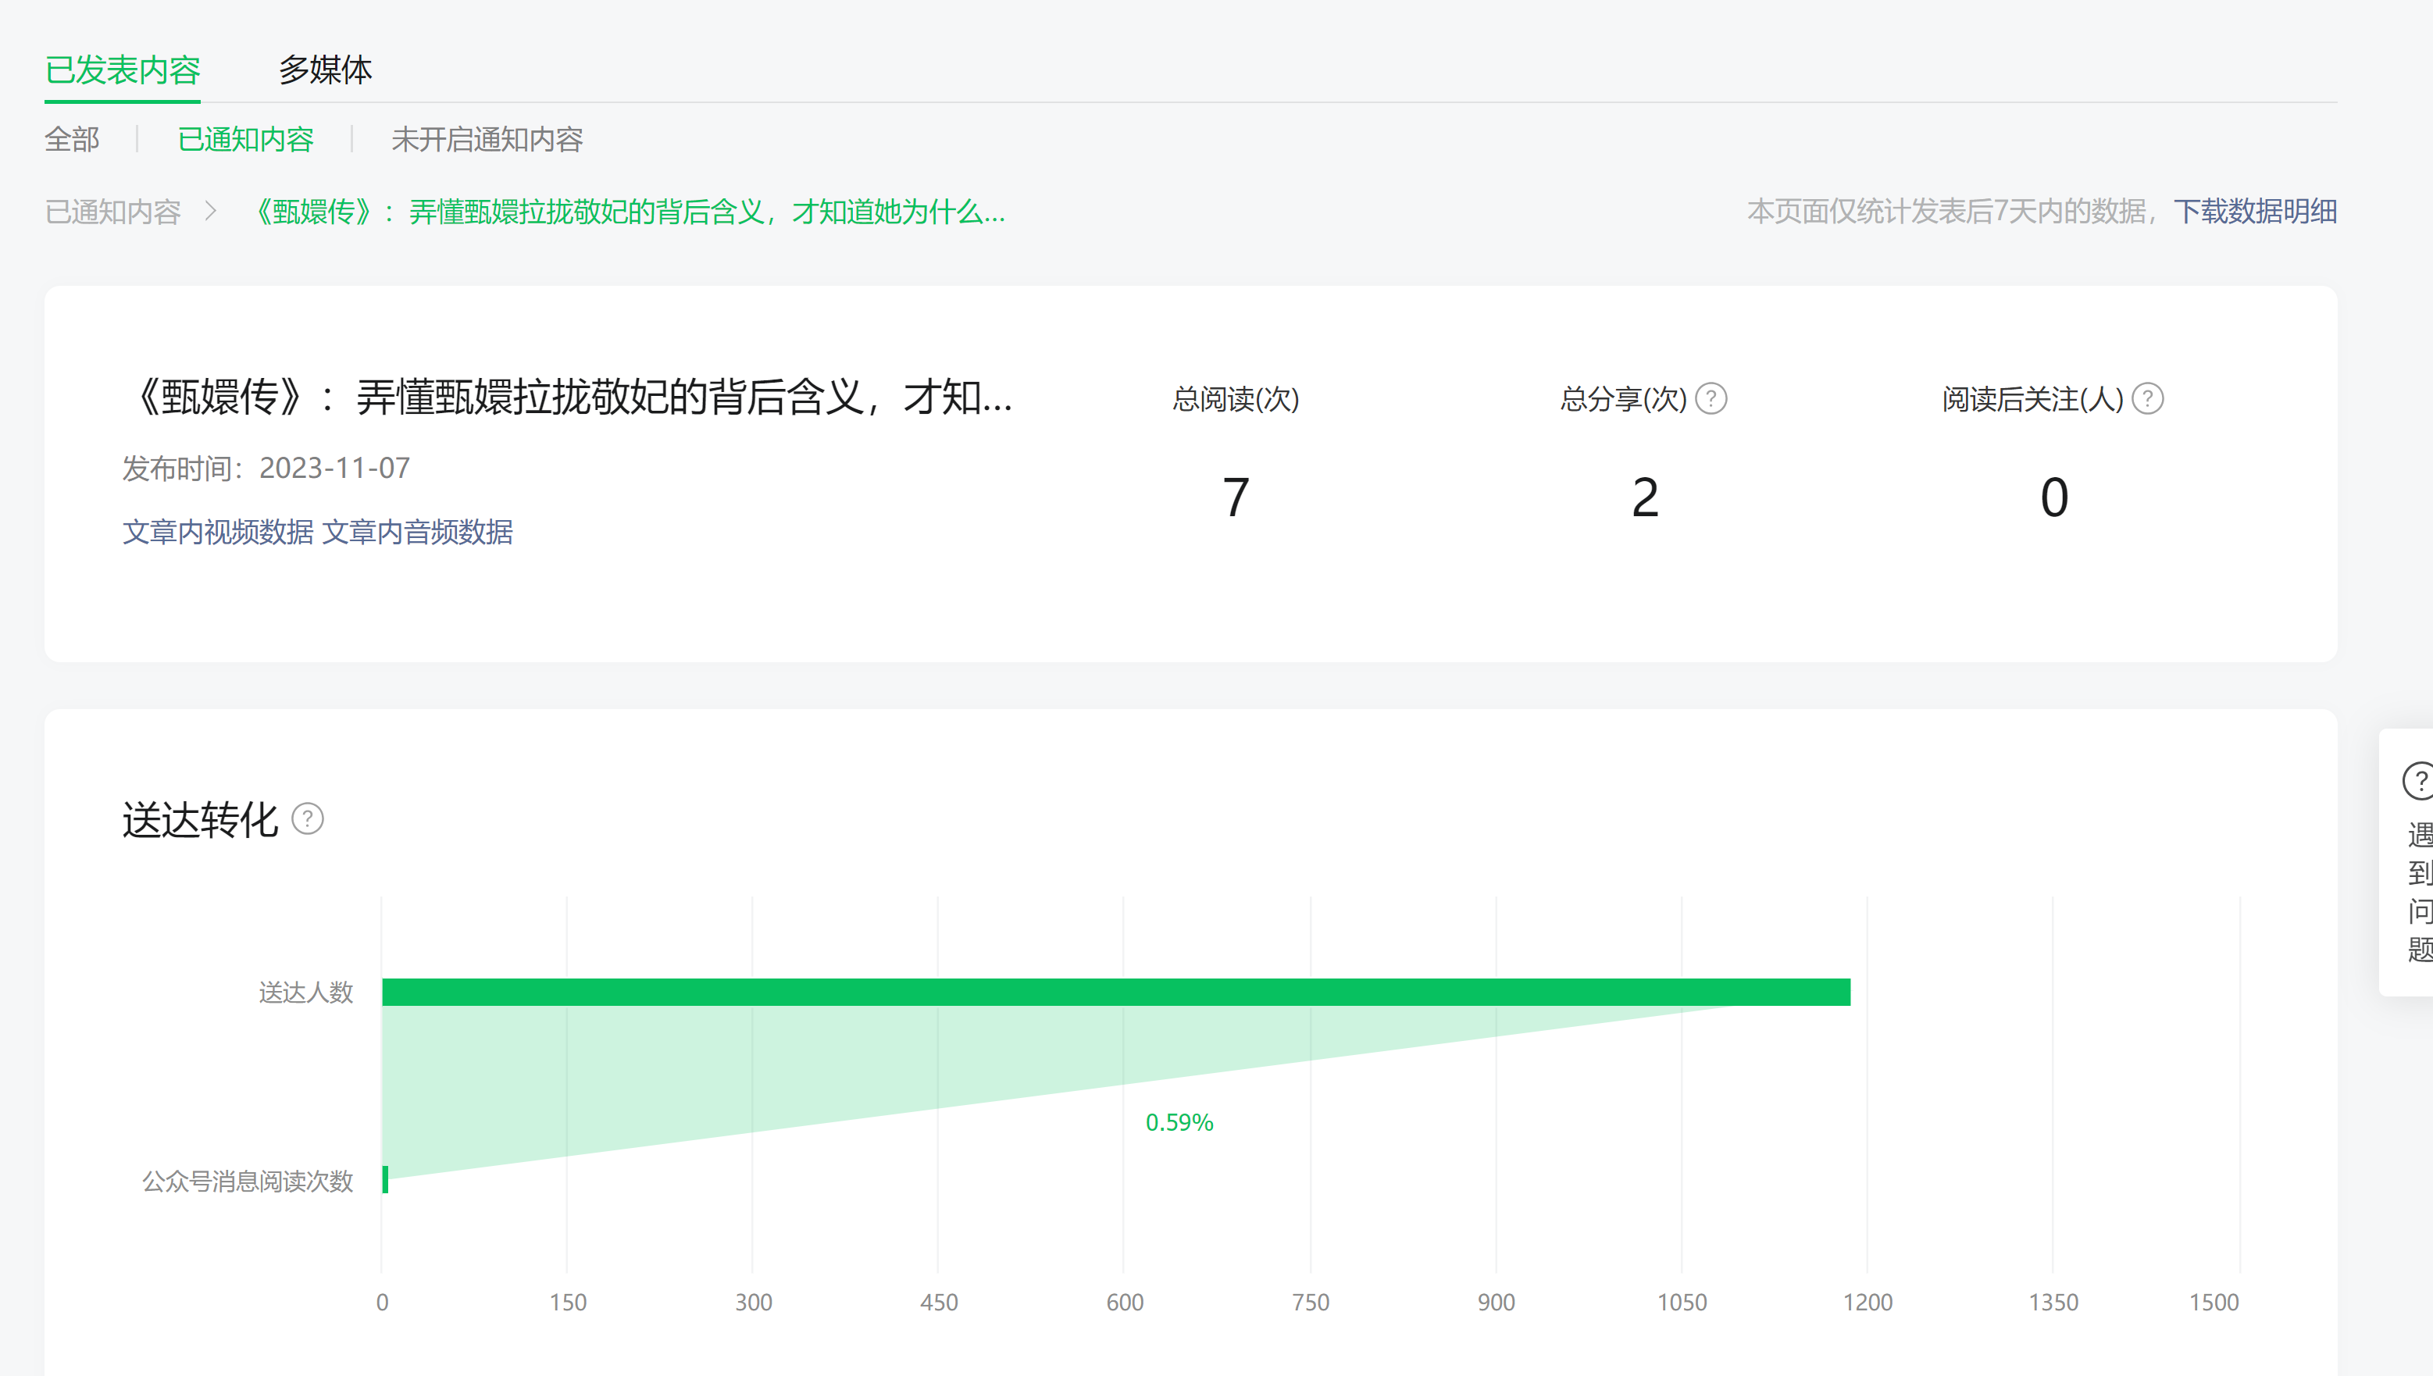
Task: Switch to the 多媒体 tab
Action: (325, 70)
